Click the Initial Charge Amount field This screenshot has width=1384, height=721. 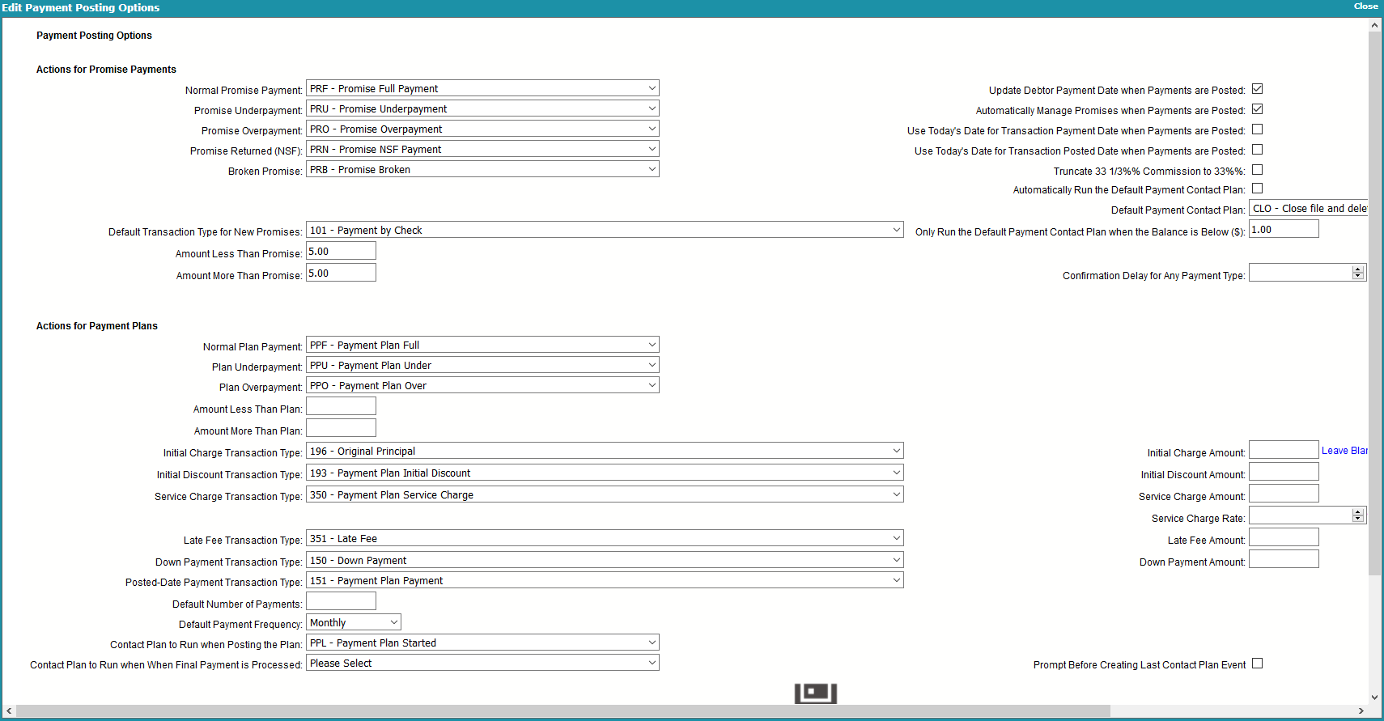click(x=1284, y=450)
